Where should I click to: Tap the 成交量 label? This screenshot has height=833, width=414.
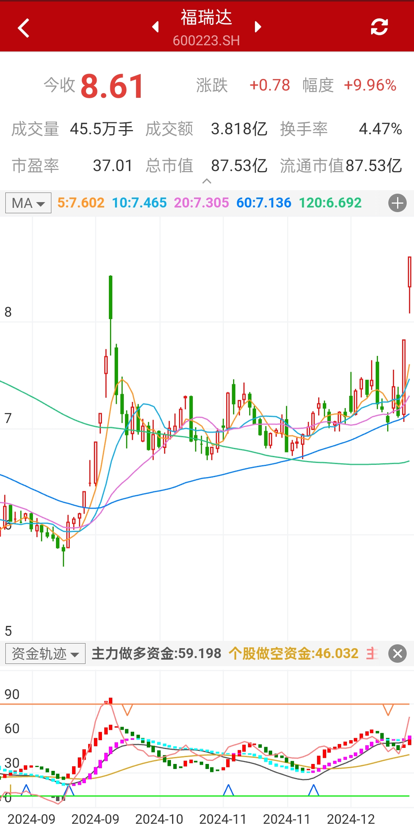tap(35, 129)
